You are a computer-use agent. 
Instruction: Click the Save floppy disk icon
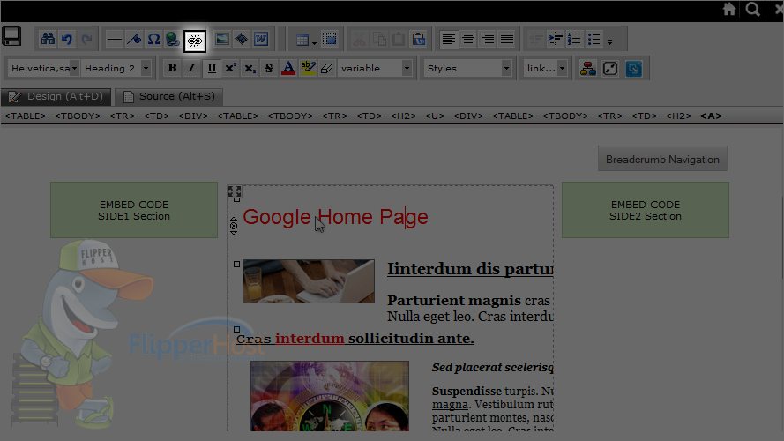click(x=11, y=36)
